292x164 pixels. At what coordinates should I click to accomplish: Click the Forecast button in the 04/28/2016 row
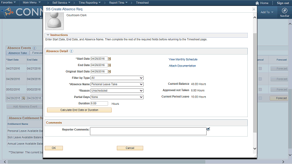click(x=279, y=98)
